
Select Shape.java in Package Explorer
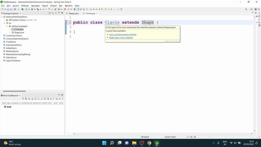pos(18,33)
